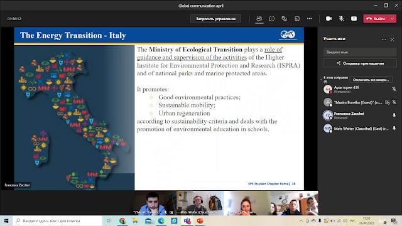This screenshot has height=226, width=402.
Task: Select participant Mats Wolter (Clausthal)
Action: (360, 128)
